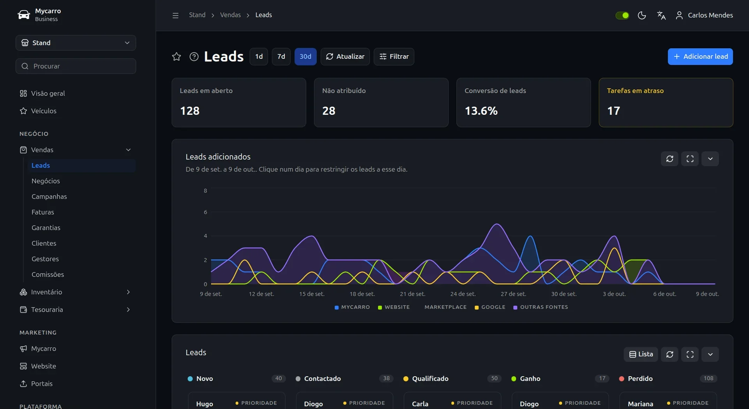Open the Filtrar button

coord(394,57)
